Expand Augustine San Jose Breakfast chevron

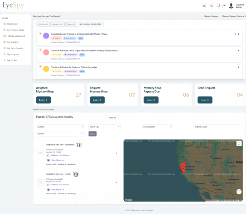[116, 153]
